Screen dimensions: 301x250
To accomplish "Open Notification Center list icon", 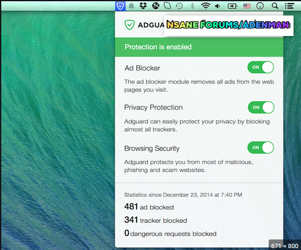I will point(289,6).
